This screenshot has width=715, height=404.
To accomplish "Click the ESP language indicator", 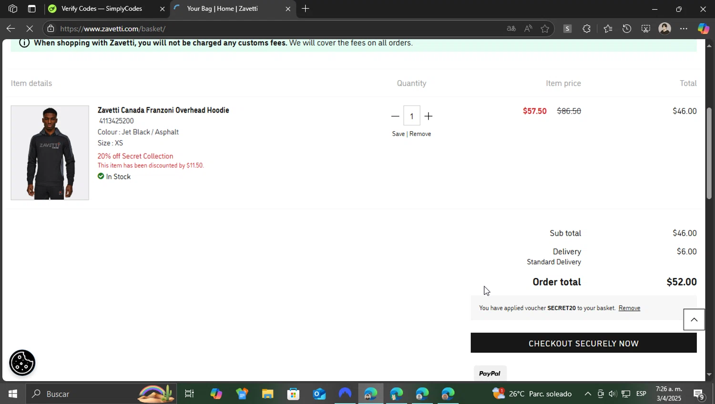I will click(641, 394).
